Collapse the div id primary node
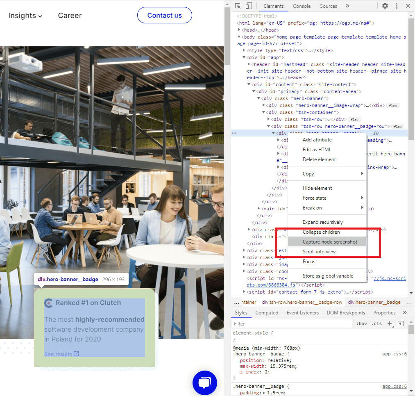 coord(254,91)
